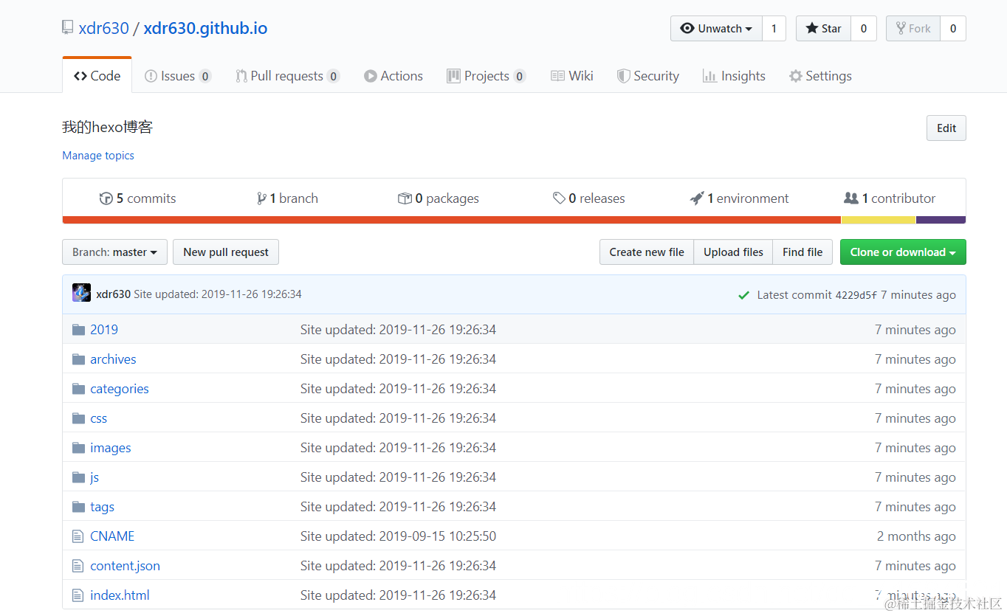
Task: Click xdr630 author name in commit bar
Action: 113,294
